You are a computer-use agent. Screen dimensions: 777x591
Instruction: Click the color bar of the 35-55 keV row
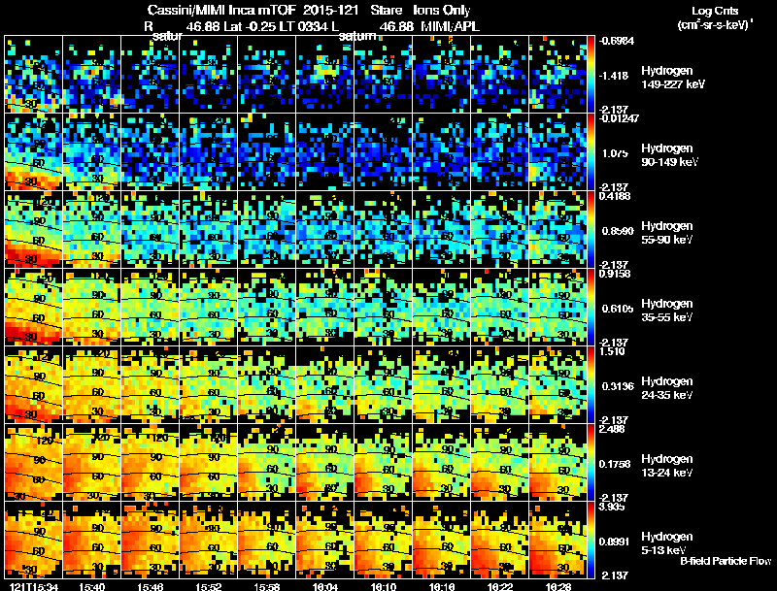(x=591, y=308)
